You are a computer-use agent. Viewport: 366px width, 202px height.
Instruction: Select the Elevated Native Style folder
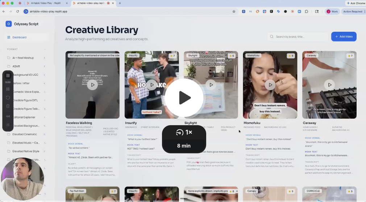click(26, 151)
